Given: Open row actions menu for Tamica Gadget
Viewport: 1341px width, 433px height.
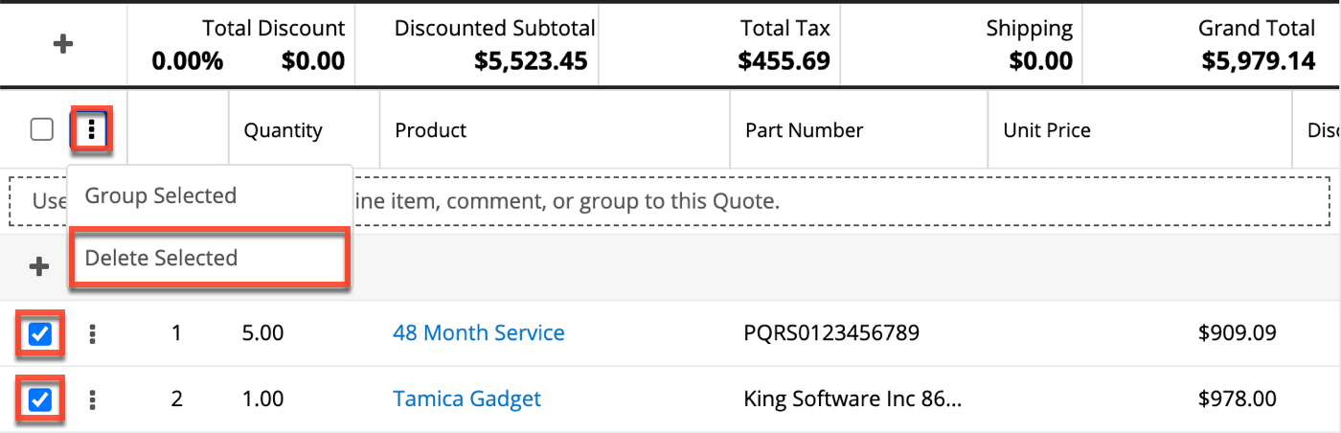Looking at the screenshot, I should click(92, 399).
